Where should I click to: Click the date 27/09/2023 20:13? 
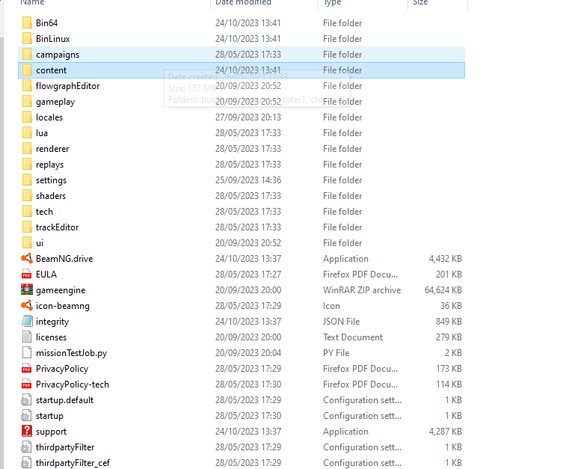pyautogui.click(x=248, y=117)
